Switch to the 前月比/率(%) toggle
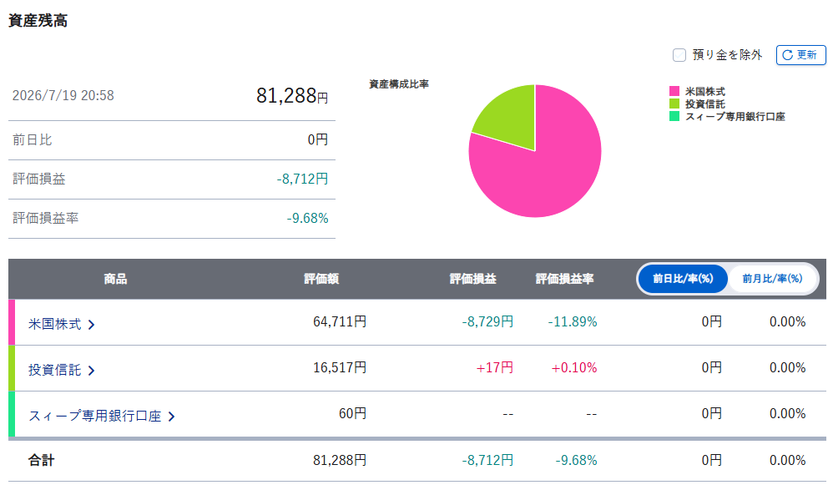The width and height of the screenshot is (828, 485). [x=772, y=279]
